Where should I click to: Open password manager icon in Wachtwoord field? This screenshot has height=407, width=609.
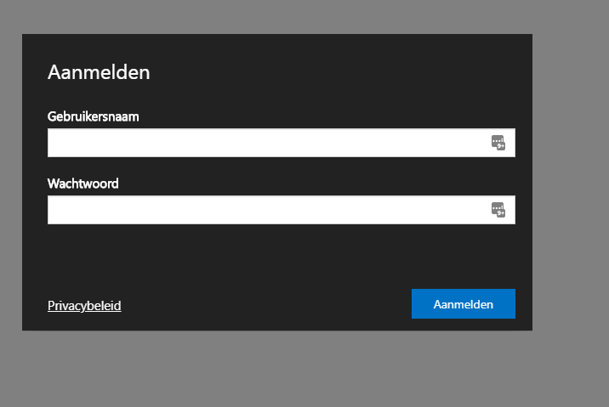coord(498,210)
